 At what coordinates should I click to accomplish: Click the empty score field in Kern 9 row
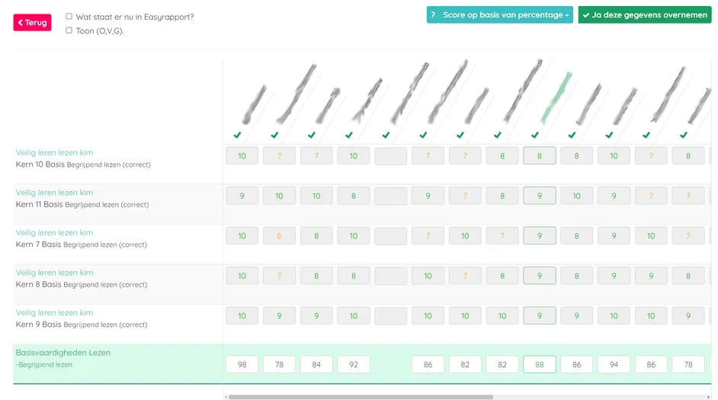390,315
